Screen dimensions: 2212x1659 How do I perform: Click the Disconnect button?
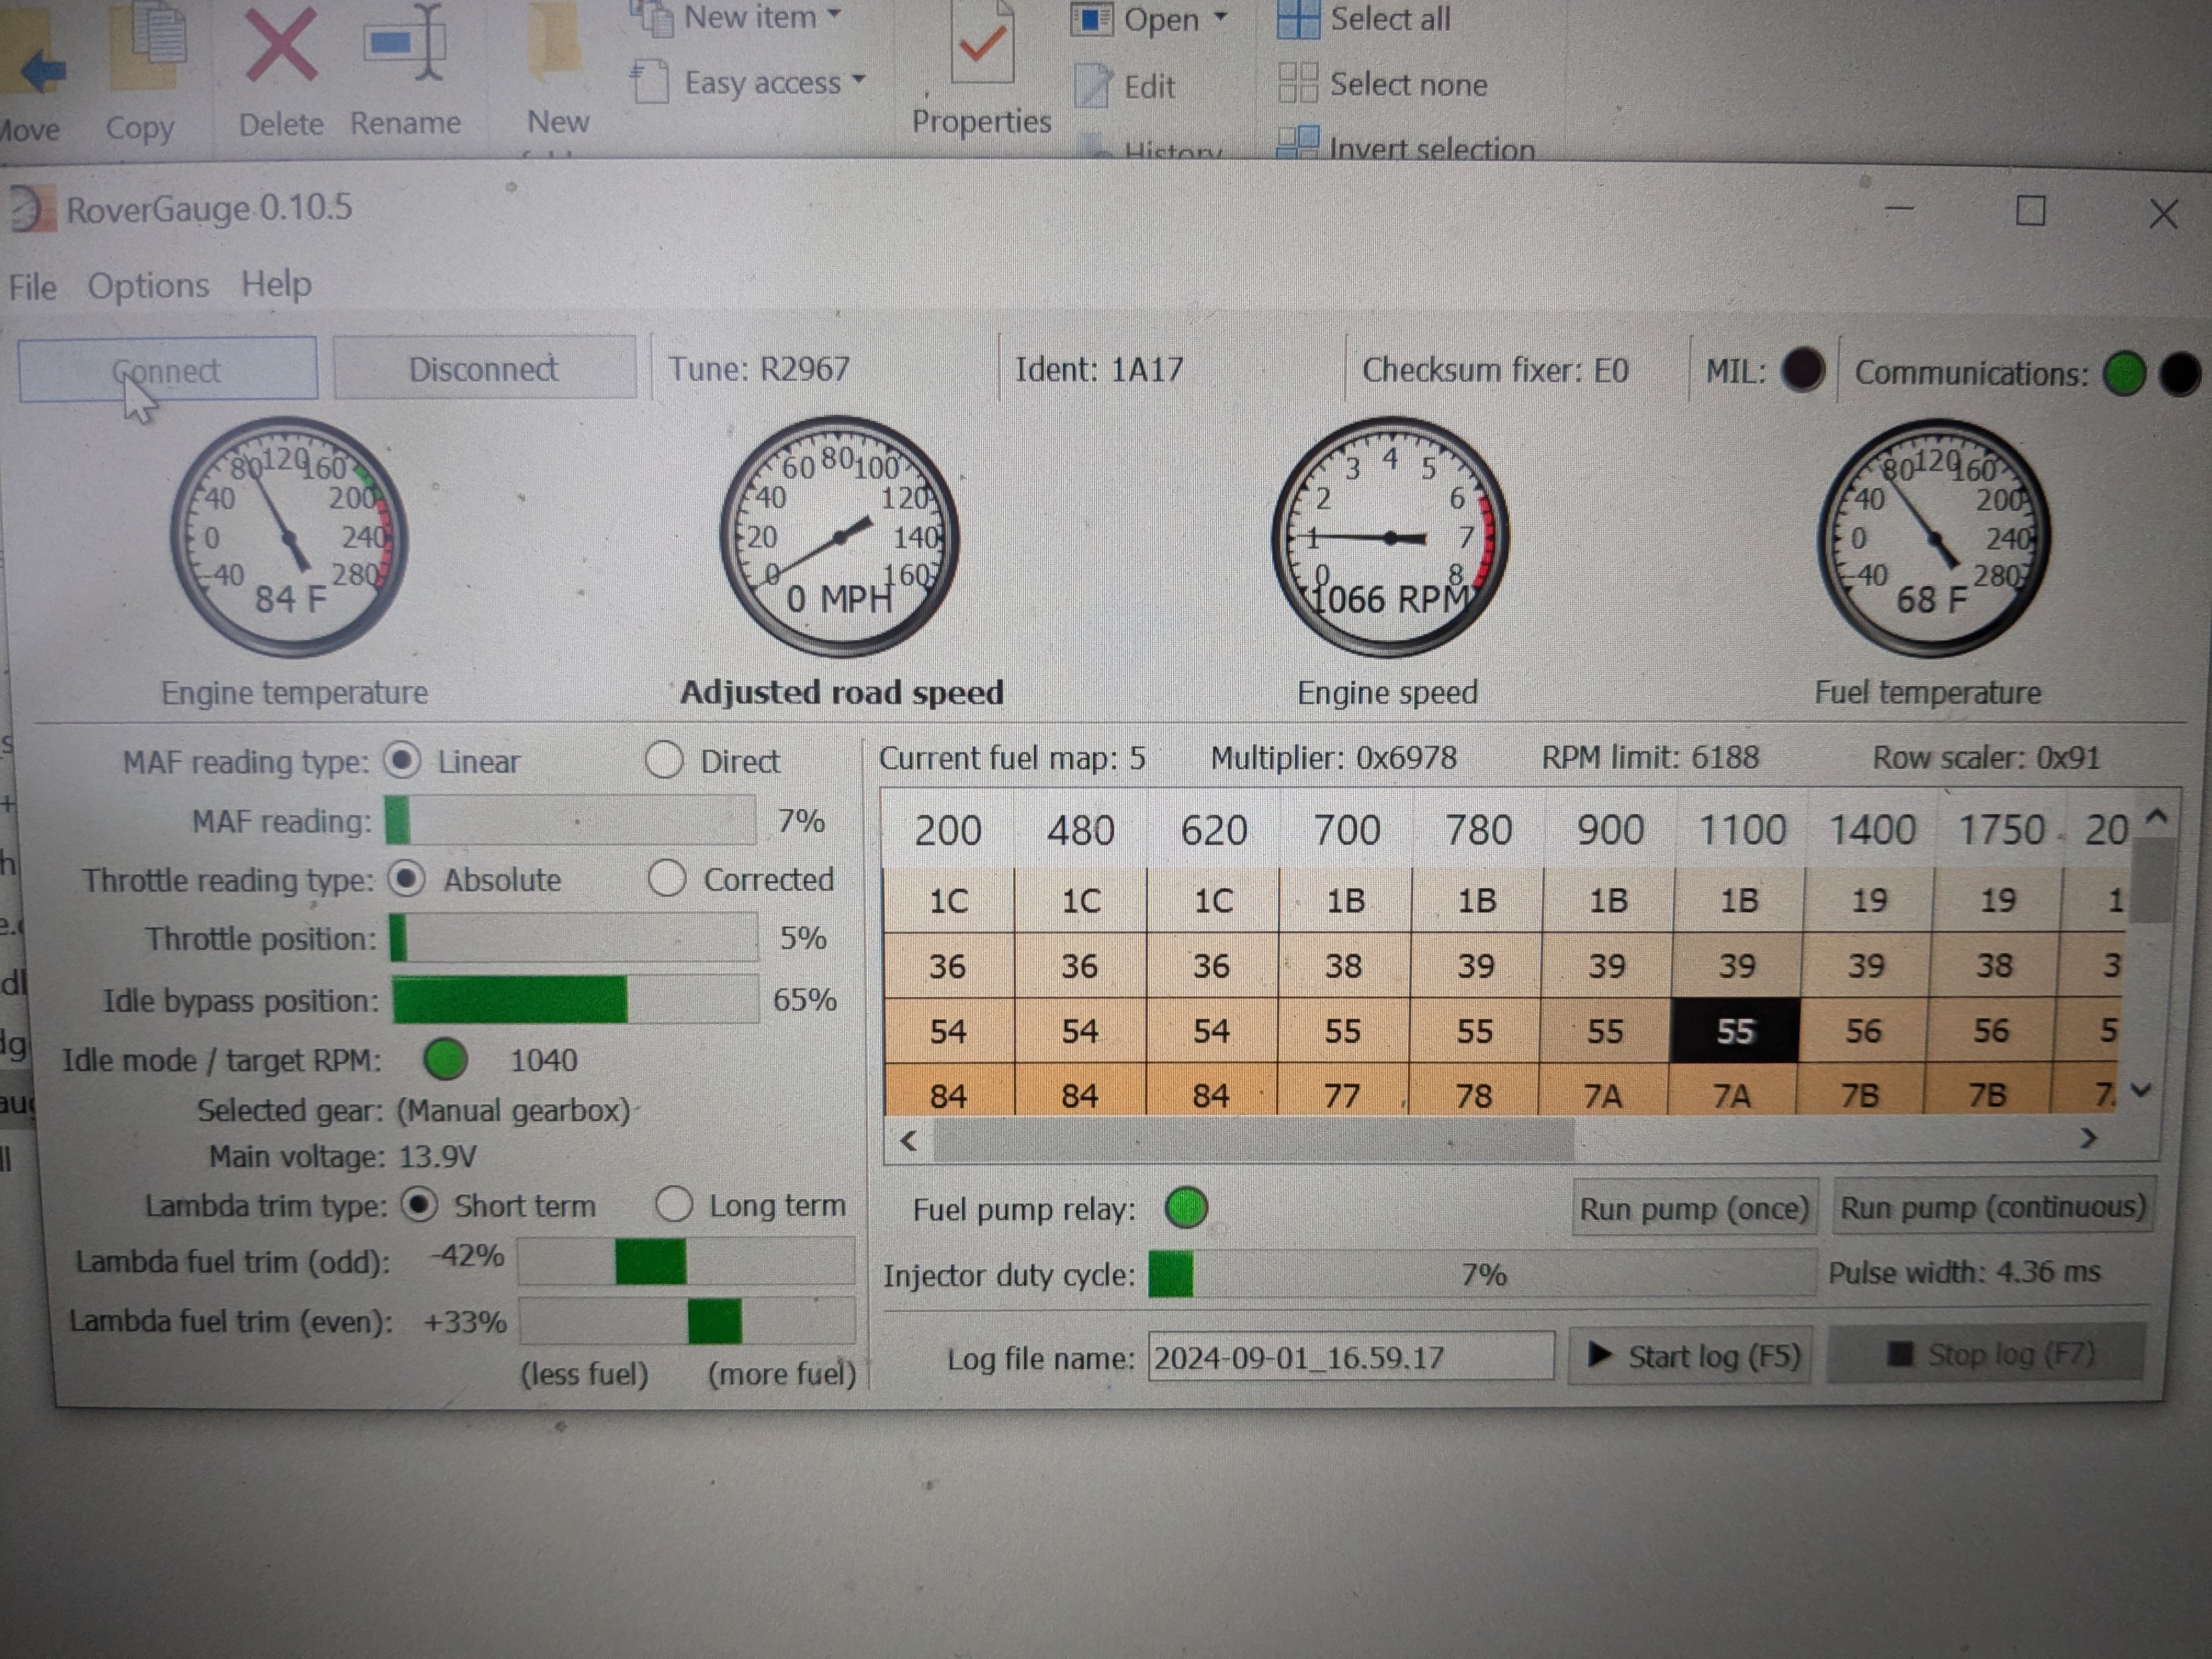[484, 369]
